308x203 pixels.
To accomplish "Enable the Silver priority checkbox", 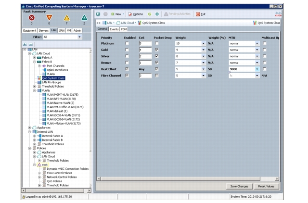I will click(127, 56).
